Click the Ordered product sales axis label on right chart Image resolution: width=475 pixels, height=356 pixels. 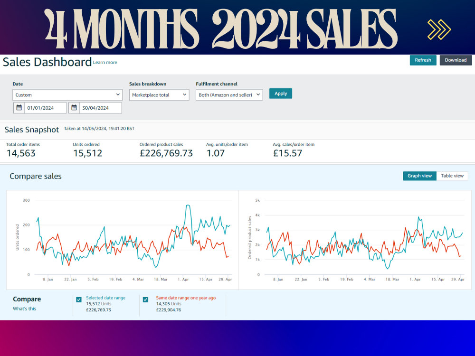(250, 237)
